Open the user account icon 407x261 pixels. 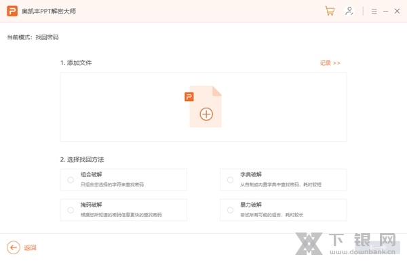pyautogui.click(x=349, y=11)
